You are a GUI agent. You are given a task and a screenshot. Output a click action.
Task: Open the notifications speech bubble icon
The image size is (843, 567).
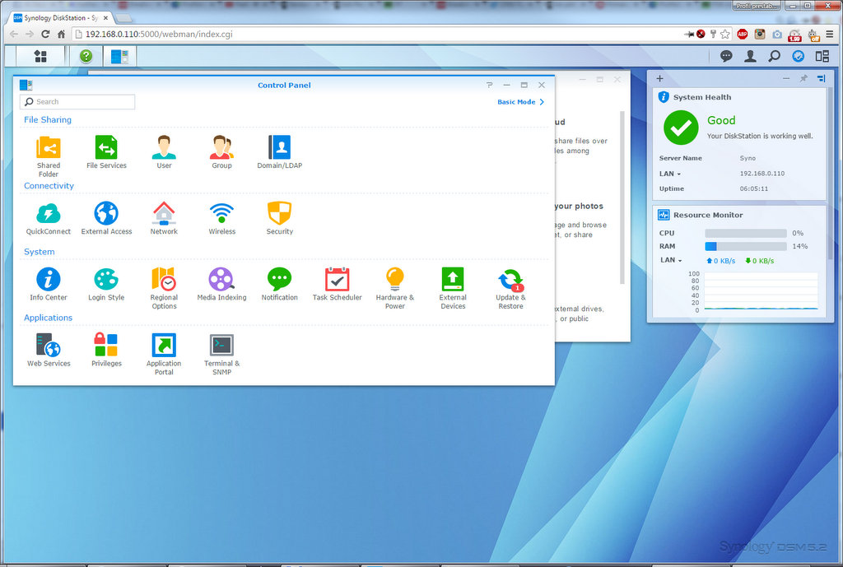pyautogui.click(x=726, y=56)
